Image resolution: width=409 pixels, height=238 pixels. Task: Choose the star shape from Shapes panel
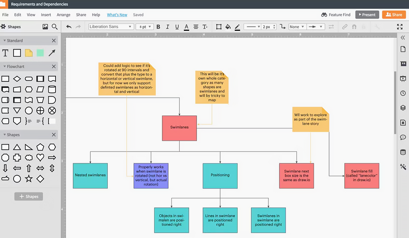pos(29,178)
